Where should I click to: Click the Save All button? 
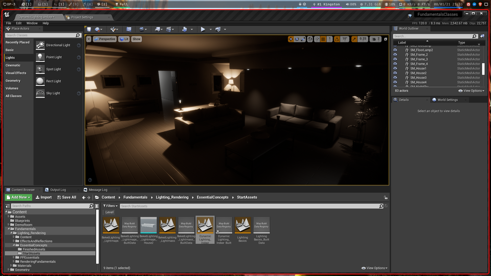click(66, 197)
